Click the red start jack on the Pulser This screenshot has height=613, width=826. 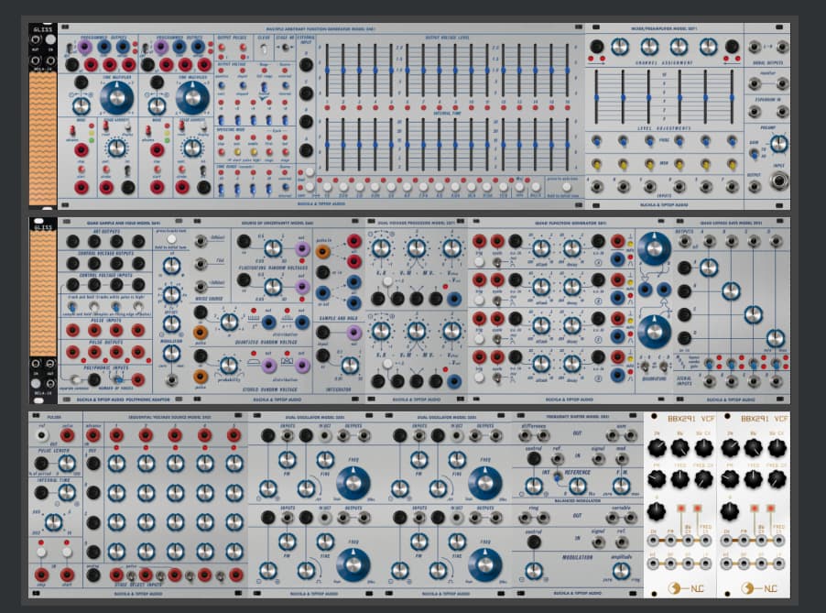click(66, 575)
